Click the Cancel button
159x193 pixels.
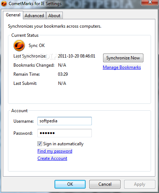coord(105,184)
